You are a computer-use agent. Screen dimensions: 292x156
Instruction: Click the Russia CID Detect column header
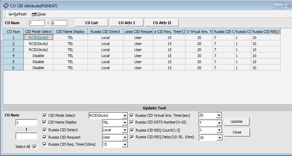click(x=105, y=32)
